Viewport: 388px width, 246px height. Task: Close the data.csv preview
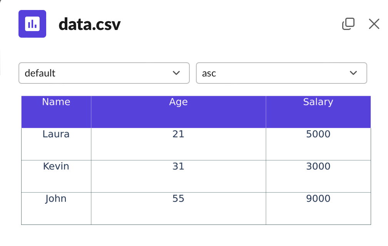coord(374,24)
